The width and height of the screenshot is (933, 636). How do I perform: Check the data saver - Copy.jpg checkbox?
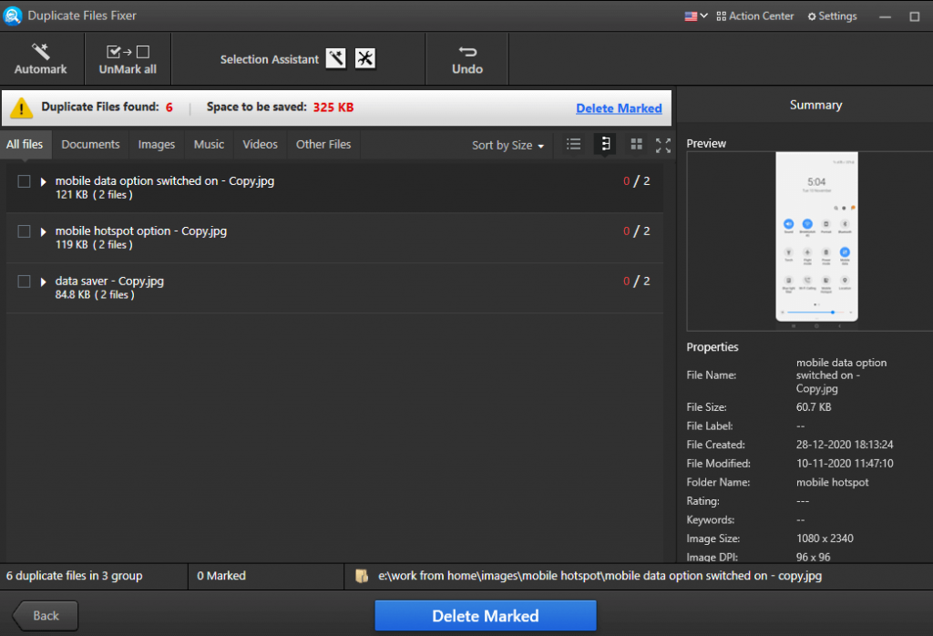(25, 282)
